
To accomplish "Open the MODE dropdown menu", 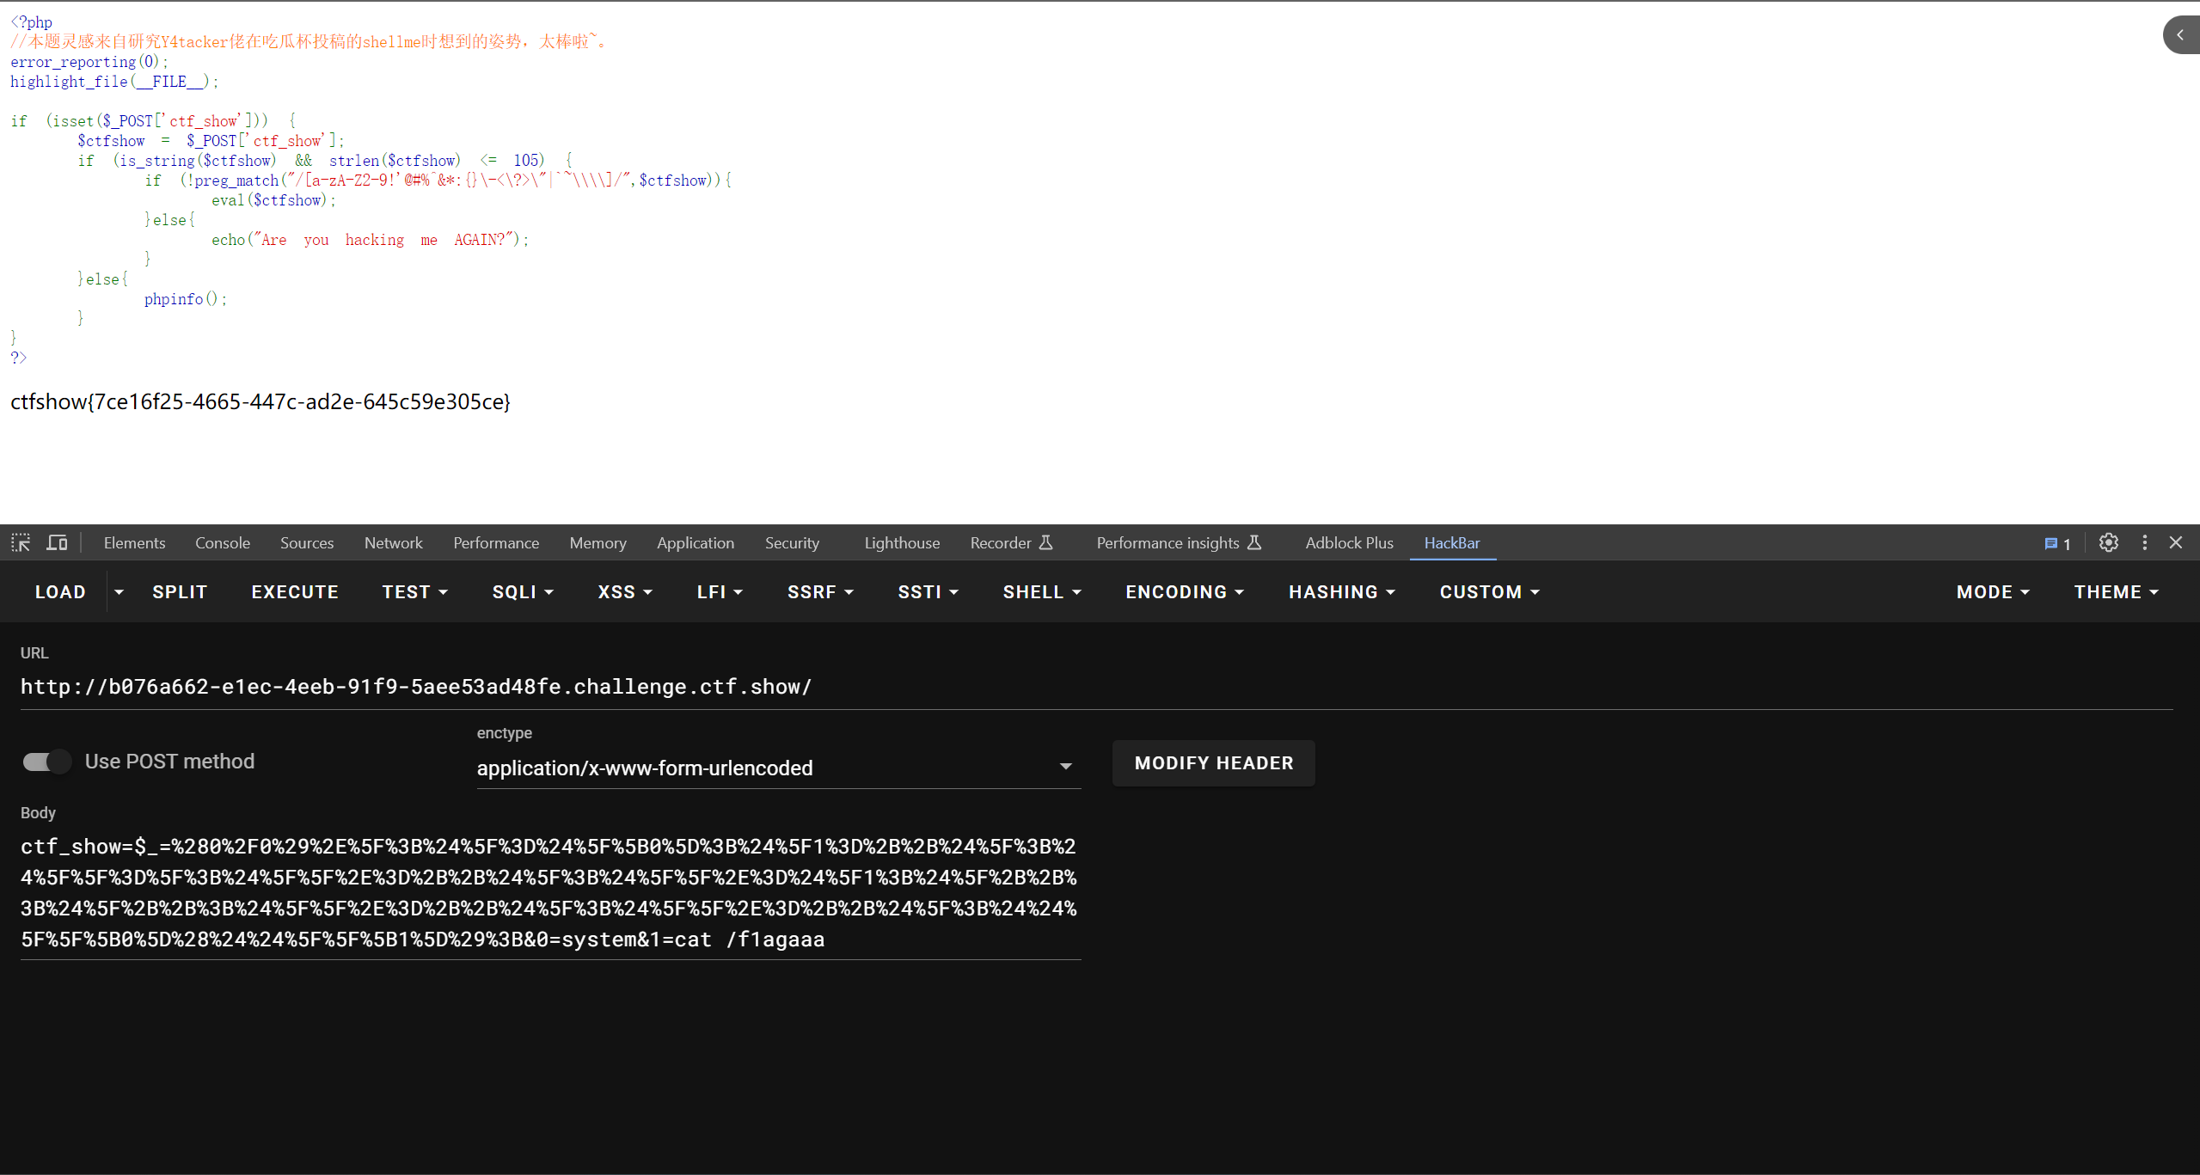I will (x=1993, y=592).
